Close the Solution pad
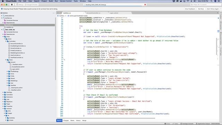 pyautogui.click(x=55, y=13)
